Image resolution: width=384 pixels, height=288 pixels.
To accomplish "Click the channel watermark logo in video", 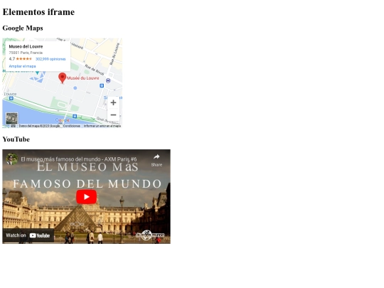I will [x=149, y=235].
